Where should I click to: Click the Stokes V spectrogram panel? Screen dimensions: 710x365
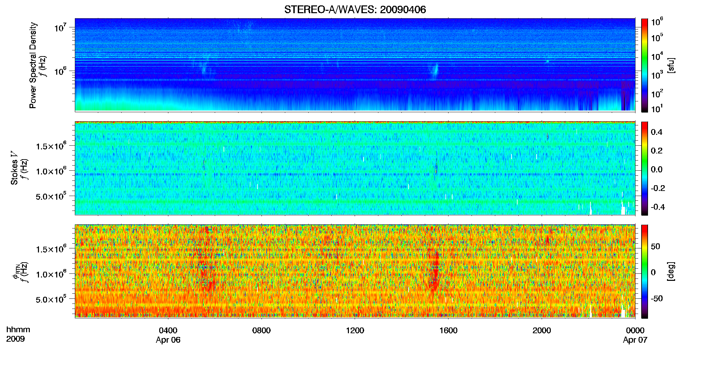coord(355,168)
